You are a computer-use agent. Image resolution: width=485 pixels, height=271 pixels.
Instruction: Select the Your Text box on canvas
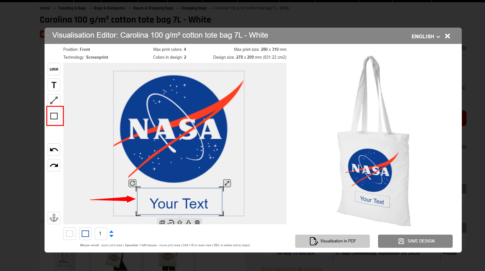tap(179, 201)
